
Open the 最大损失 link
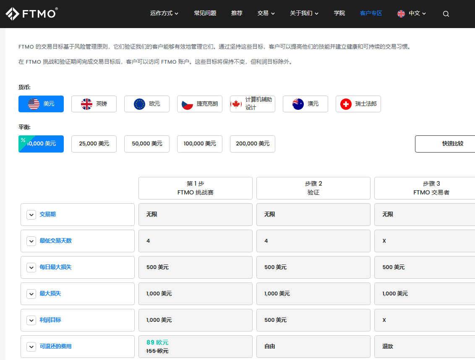point(50,293)
